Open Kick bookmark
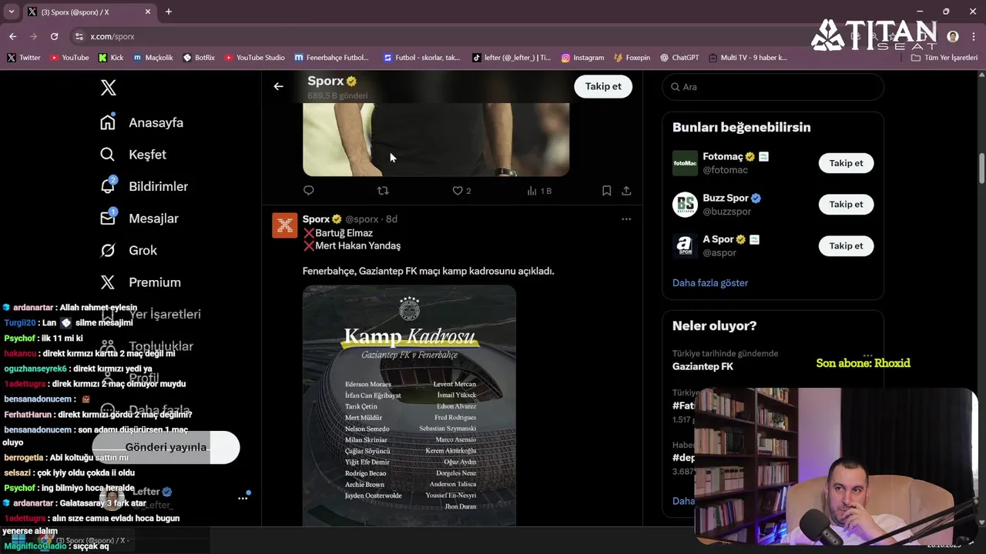 [111, 58]
